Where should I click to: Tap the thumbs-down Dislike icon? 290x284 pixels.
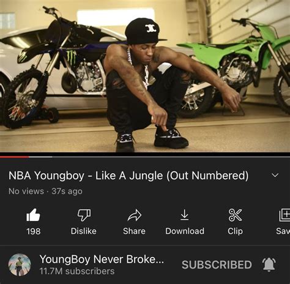[84, 215]
